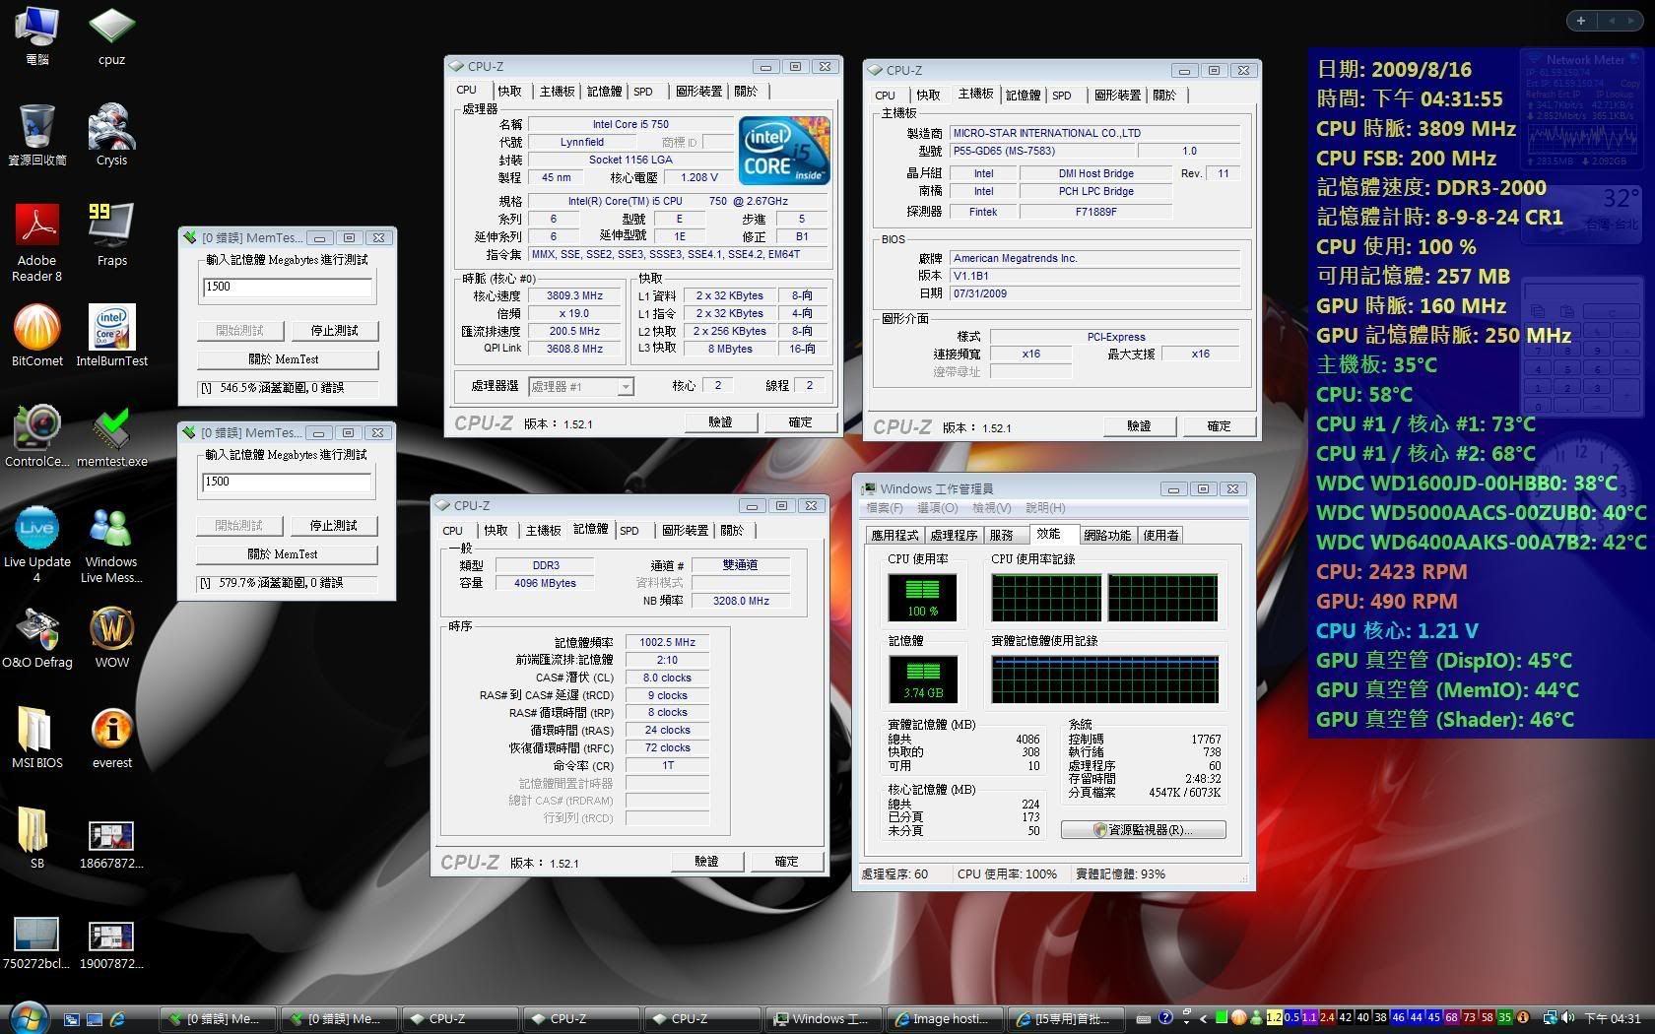Click OK in the memory CPU-Z window
The image size is (1655, 1034).
[786, 862]
